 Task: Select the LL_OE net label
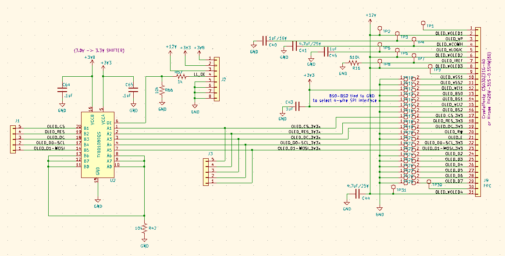(x=199, y=75)
